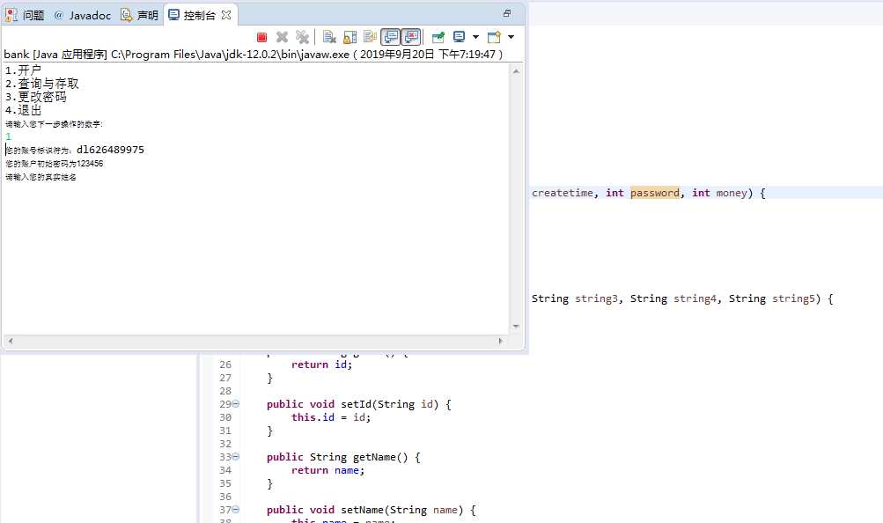The width and height of the screenshot is (883, 523).
Task: Toggle show console when standard error changes
Action: click(x=411, y=37)
